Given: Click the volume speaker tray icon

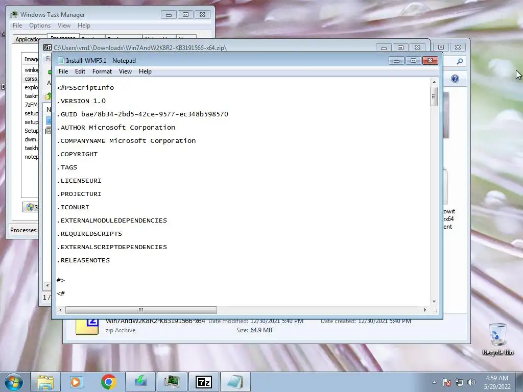Looking at the screenshot, I should click(471, 382).
